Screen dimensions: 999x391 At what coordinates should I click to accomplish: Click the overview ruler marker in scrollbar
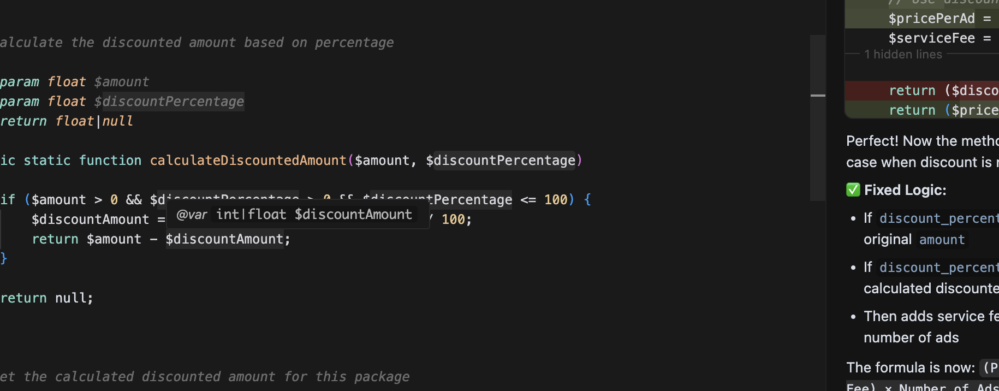pos(818,96)
